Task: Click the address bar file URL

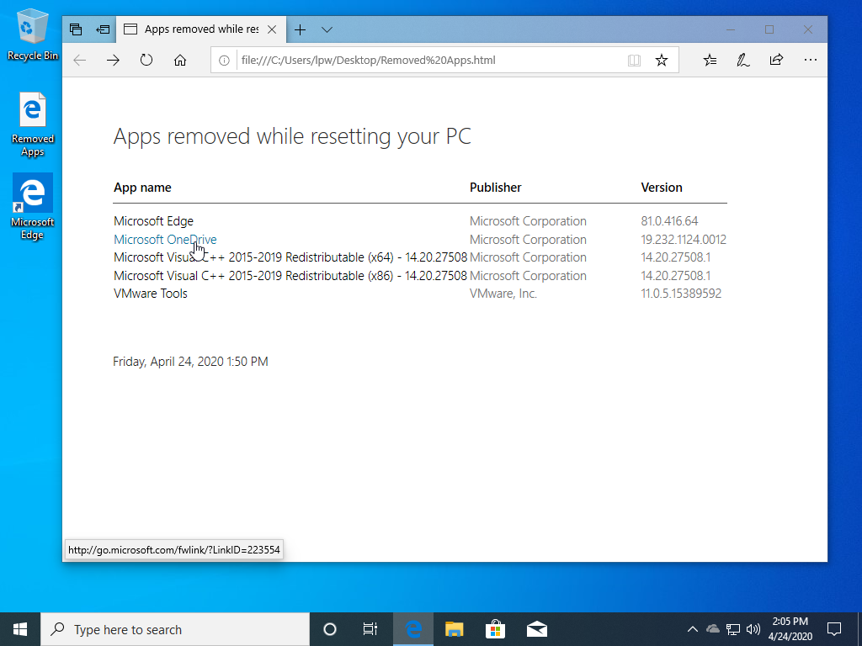Action: tap(369, 61)
